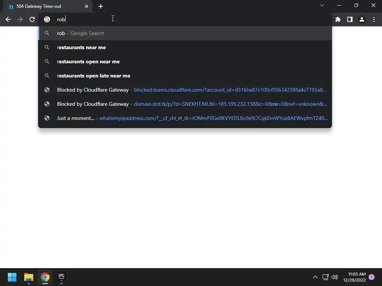Click the Chrome taskbar icon
The image size is (382, 286).
coord(45,277)
